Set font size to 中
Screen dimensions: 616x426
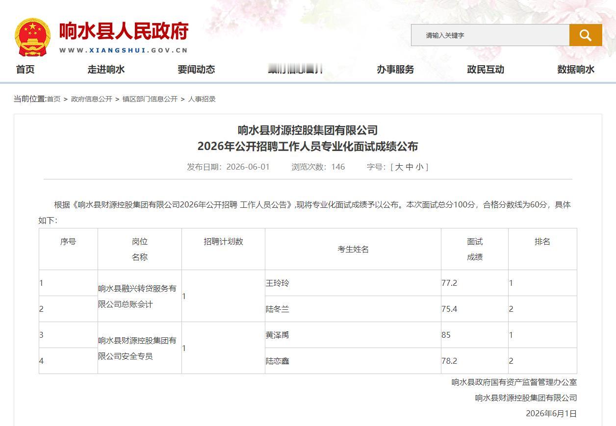point(410,167)
